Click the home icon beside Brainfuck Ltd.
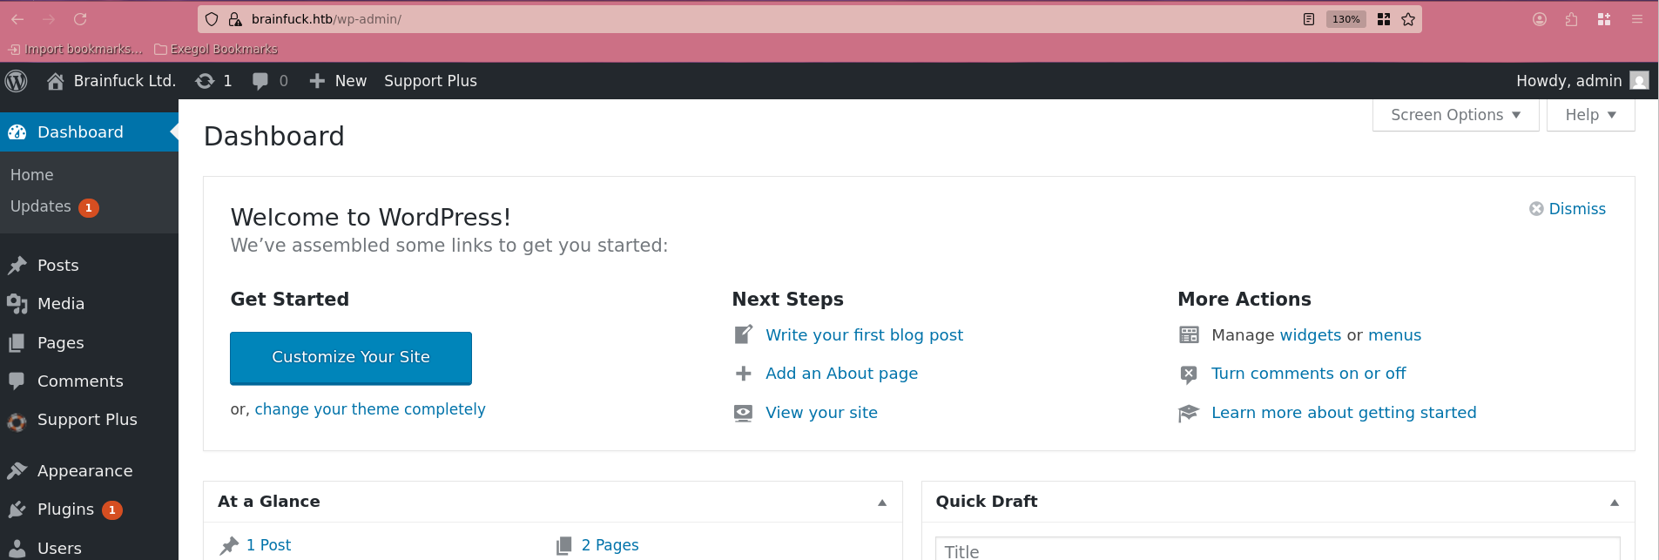The height and width of the screenshot is (560, 1659). tap(56, 81)
